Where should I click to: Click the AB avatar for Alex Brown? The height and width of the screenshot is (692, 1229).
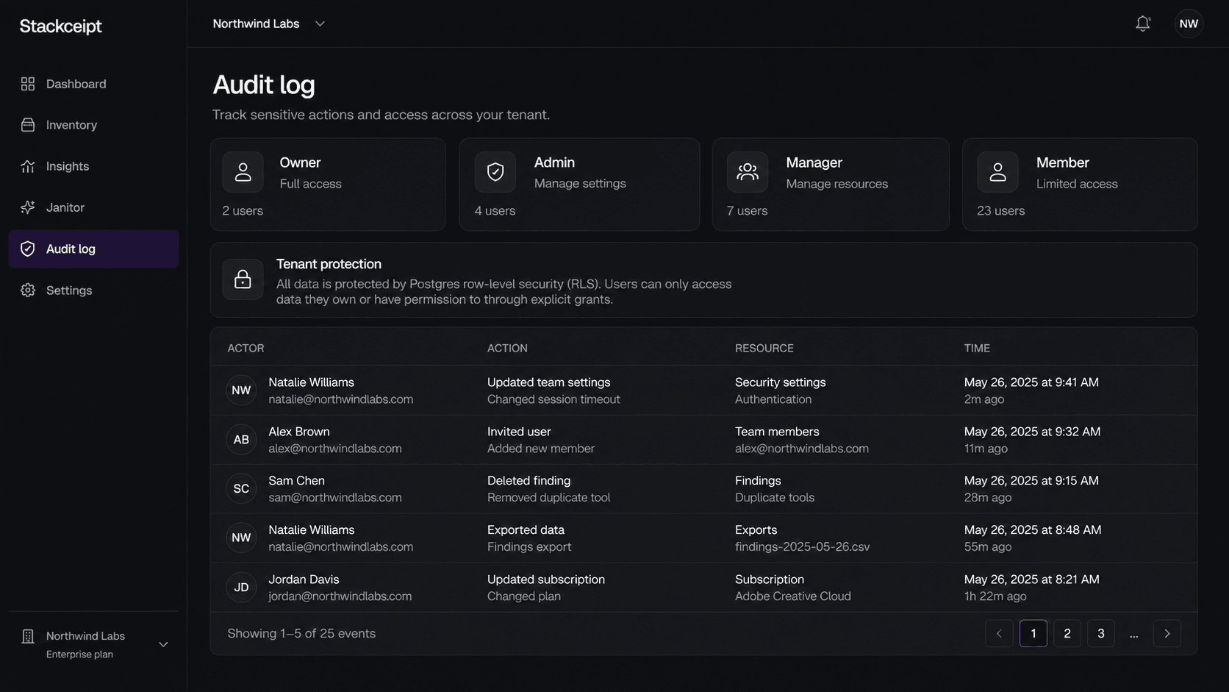pyautogui.click(x=241, y=440)
